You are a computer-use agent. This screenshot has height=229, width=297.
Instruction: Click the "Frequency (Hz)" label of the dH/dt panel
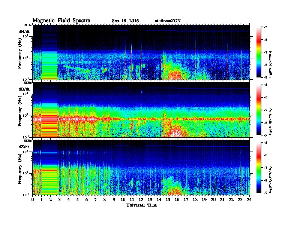[19, 54]
